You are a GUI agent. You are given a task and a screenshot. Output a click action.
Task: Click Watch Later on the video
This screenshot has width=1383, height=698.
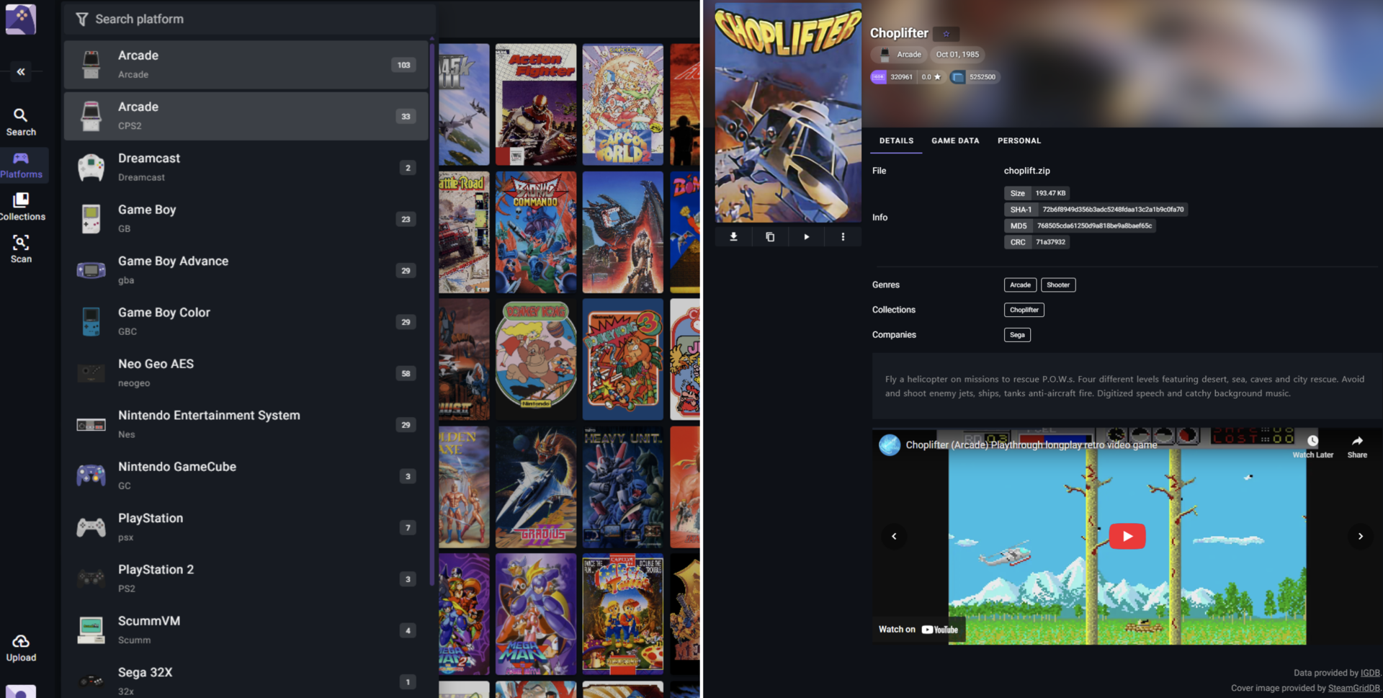pos(1312,447)
